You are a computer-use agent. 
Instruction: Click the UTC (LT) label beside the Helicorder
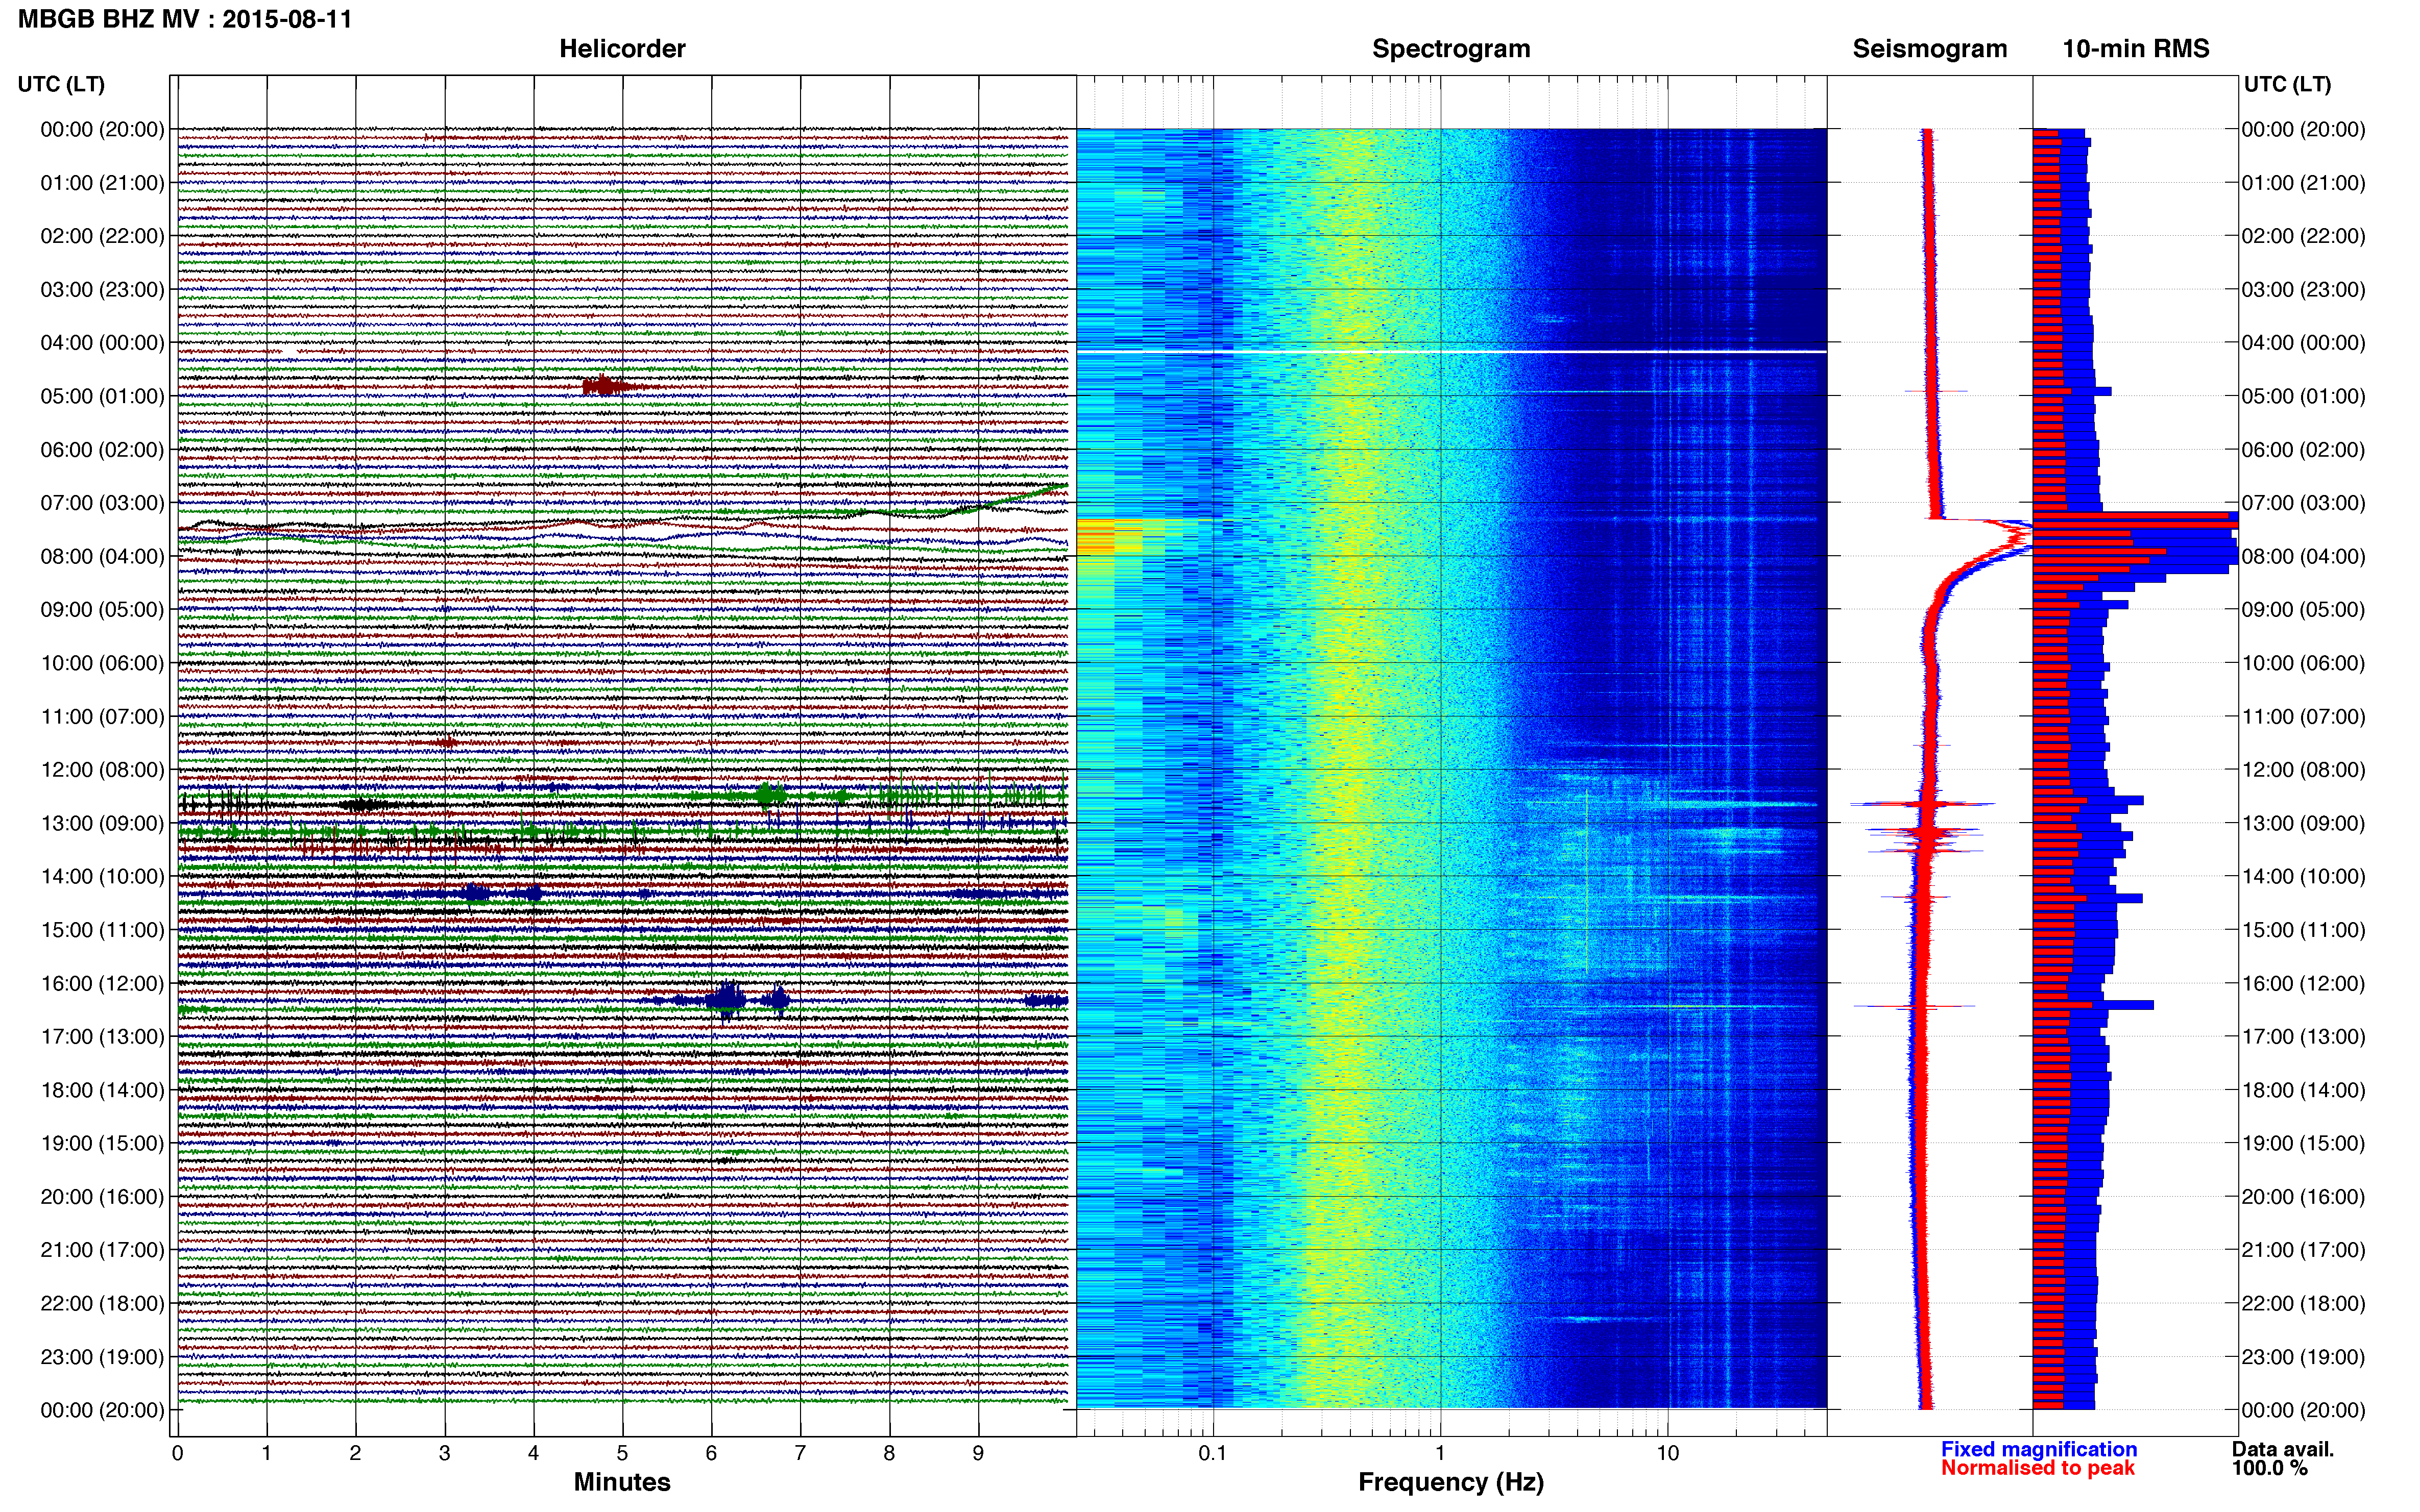[61, 84]
